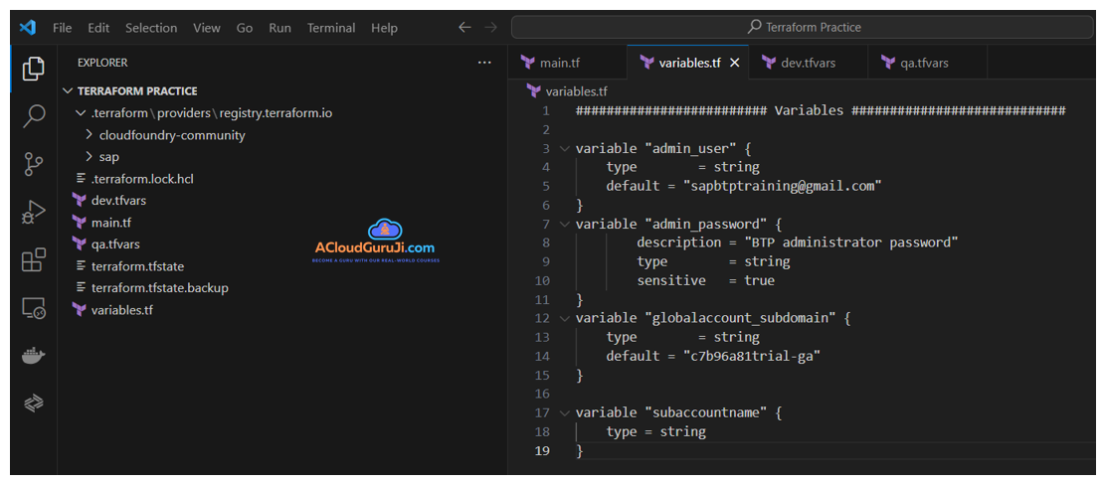Open the Source Control view

pos(34,164)
